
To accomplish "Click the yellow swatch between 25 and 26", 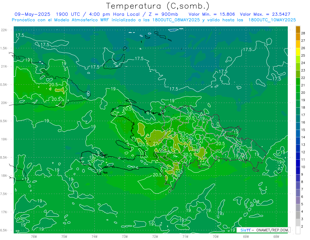I will (x=298, y=52).
